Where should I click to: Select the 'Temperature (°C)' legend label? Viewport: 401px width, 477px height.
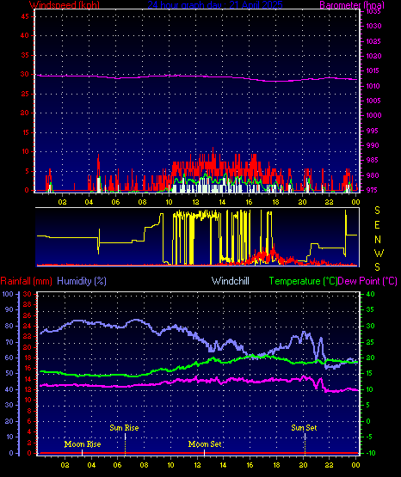(303, 281)
